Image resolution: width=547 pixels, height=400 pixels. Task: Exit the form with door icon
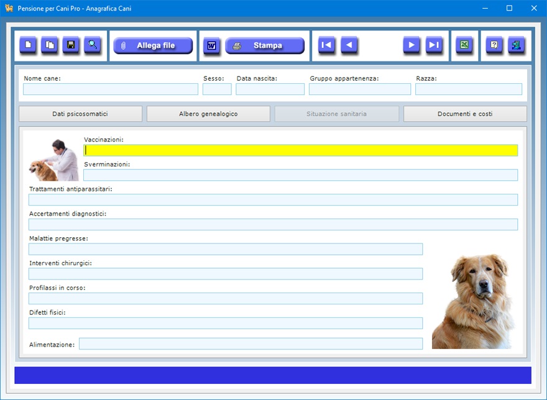coord(517,45)
